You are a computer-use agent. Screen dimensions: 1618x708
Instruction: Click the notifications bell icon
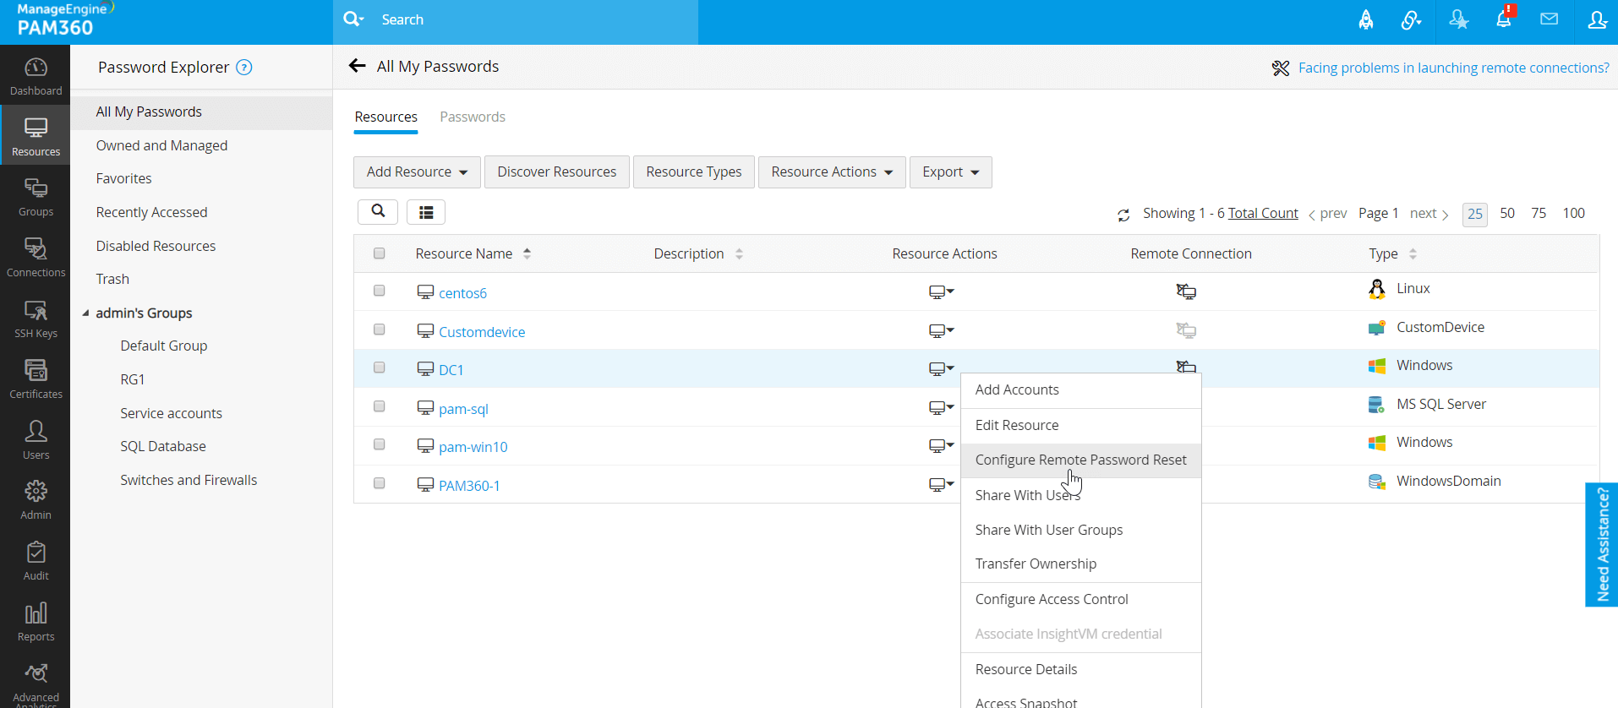[x=1504, y=19]
